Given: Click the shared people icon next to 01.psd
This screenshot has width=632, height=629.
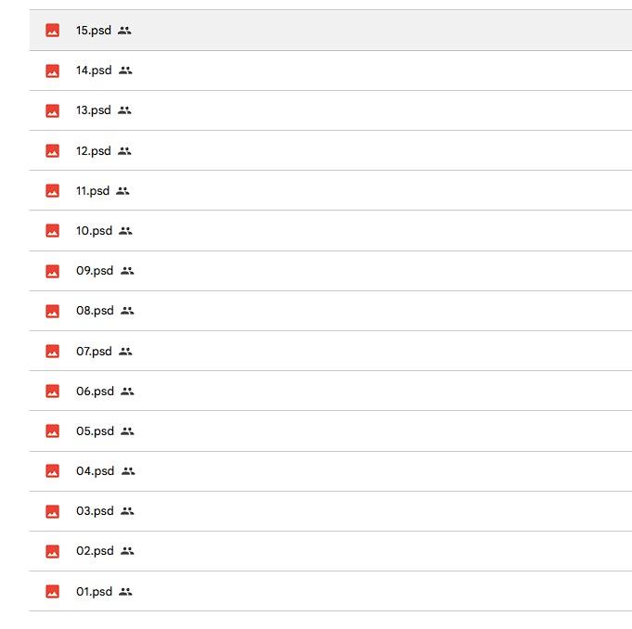Looking at the screenshot, I should tap(126, 592).
